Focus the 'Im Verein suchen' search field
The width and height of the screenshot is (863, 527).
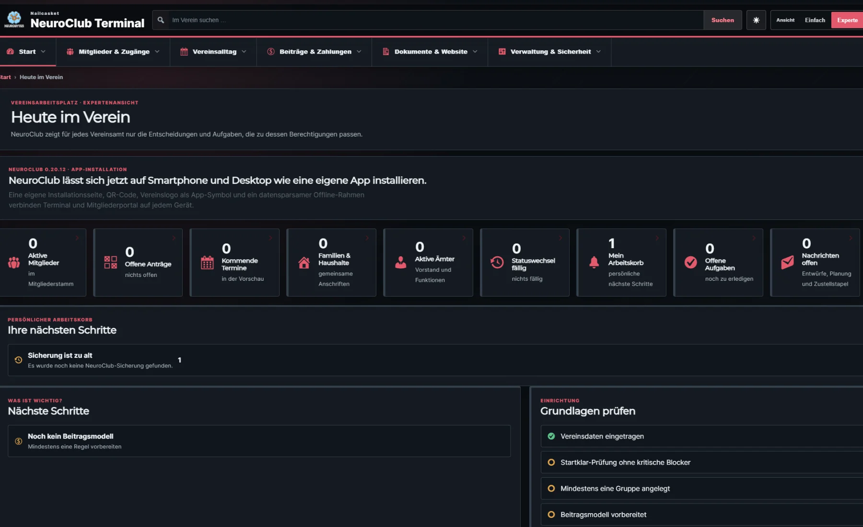pos(435,20)
